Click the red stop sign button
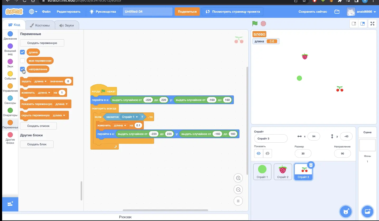 coord(263,24)
